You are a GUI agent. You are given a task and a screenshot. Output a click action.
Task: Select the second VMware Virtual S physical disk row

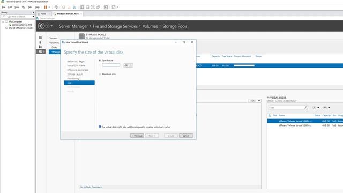coord(305,125)
